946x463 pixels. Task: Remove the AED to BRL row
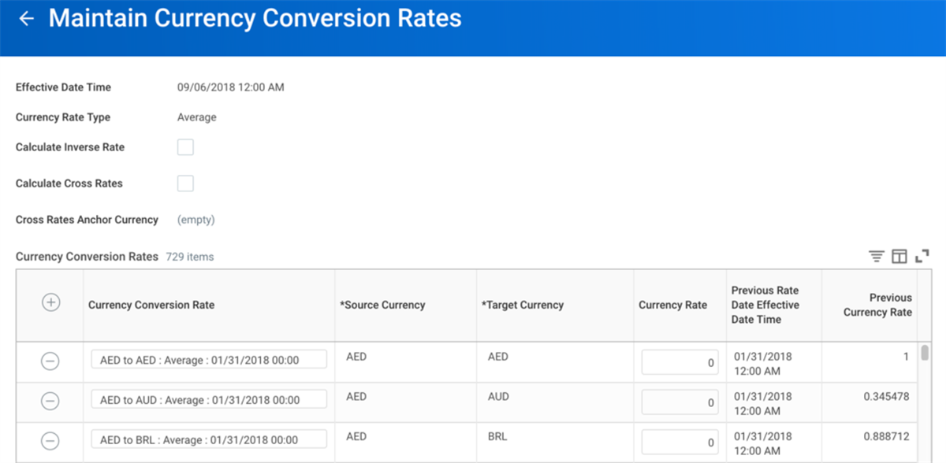(x=50, y=441)
